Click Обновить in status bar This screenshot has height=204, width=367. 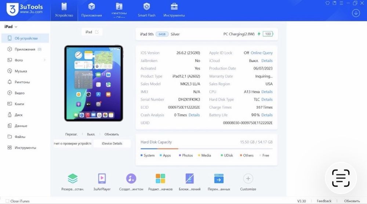(x=352, y=201)
